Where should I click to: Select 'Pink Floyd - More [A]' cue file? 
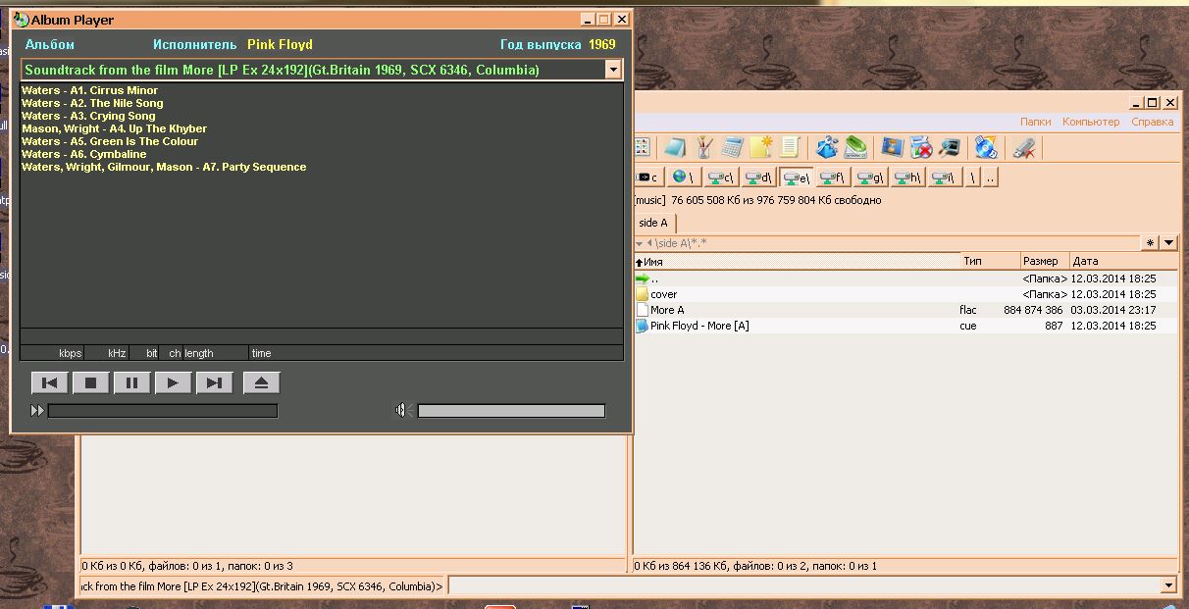[x=905, y=326]
